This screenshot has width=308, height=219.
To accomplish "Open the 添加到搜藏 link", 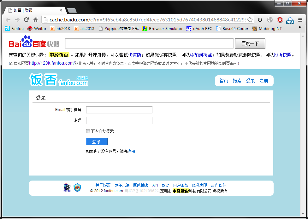I will (201, 55).
